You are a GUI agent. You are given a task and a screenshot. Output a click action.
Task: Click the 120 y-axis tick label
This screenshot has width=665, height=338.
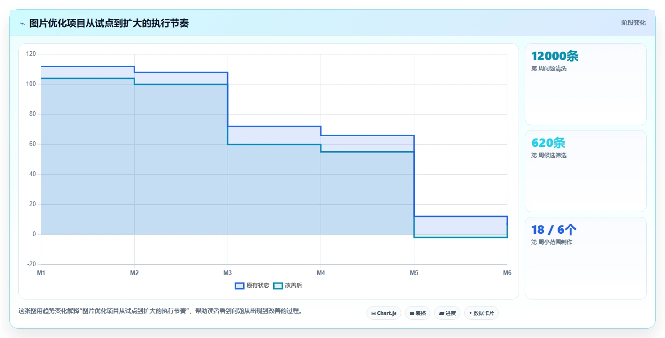31,54
